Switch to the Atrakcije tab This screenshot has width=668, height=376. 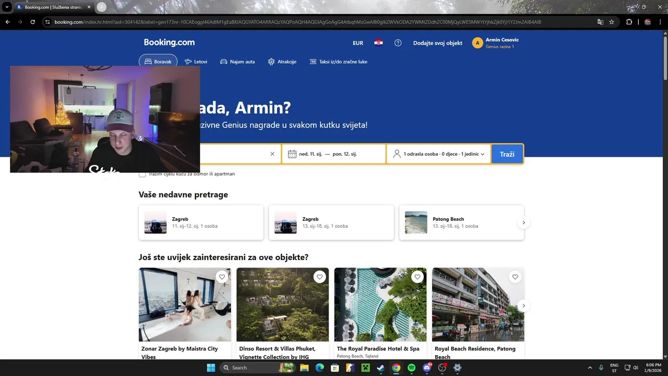[x=282, y=62]
